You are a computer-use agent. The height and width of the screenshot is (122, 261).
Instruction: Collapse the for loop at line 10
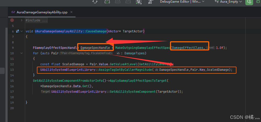(22, 53)
